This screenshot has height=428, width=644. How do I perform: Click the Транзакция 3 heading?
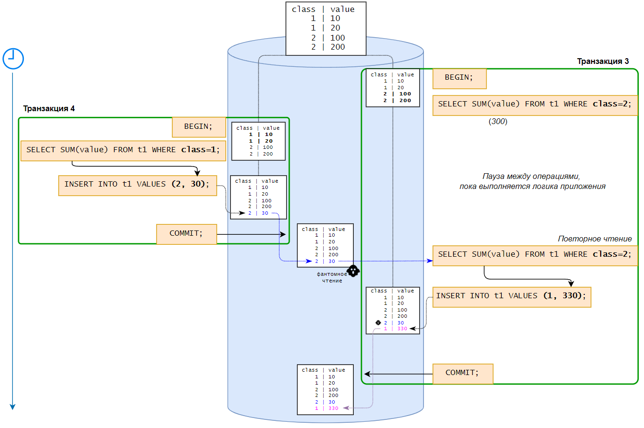(x=602, y=62)
